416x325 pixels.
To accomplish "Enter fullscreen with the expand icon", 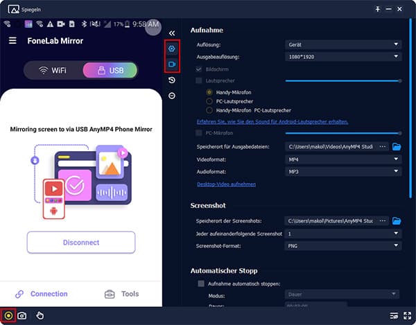I will click(407, 316).
